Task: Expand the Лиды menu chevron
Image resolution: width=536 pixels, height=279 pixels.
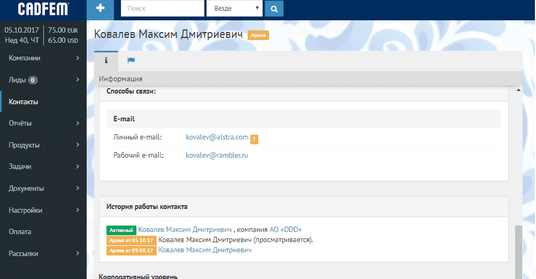Action: [x=78, y=80]
